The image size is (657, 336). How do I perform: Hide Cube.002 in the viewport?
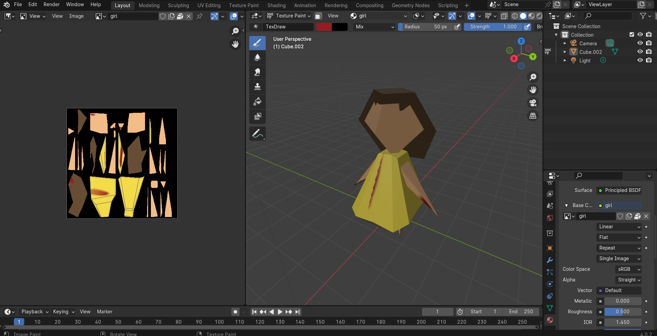pos(640,52)
